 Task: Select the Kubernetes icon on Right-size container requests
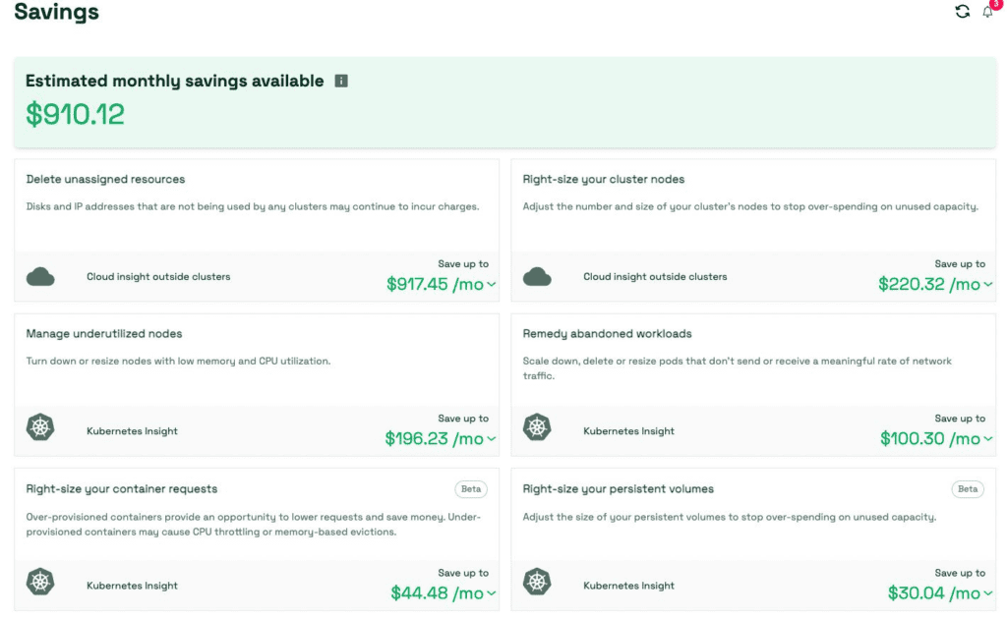[40, 582]
